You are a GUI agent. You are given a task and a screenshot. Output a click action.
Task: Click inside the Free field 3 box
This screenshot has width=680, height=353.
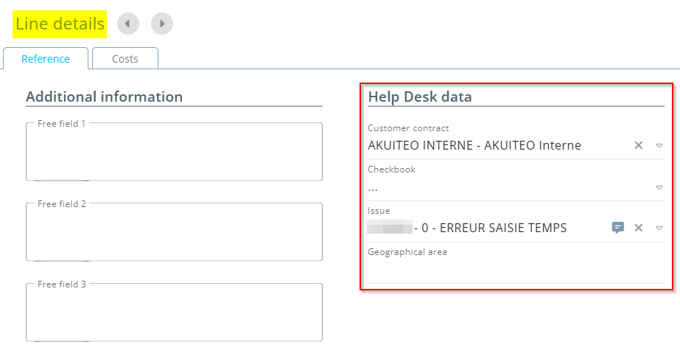174,313
